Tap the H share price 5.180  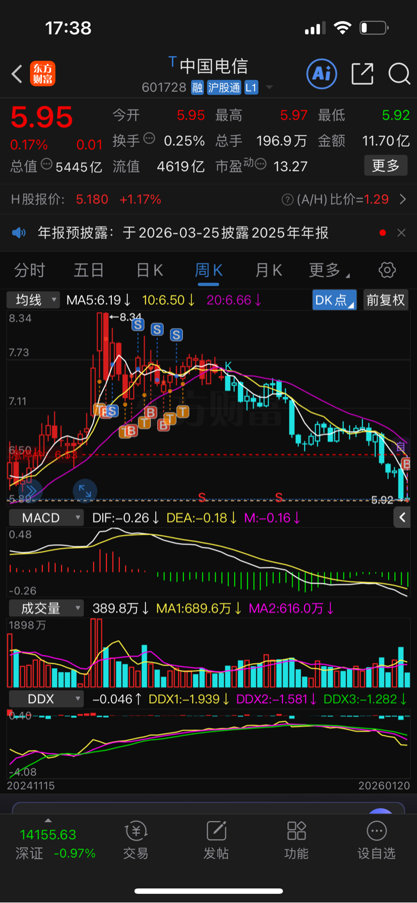(92, 200)
